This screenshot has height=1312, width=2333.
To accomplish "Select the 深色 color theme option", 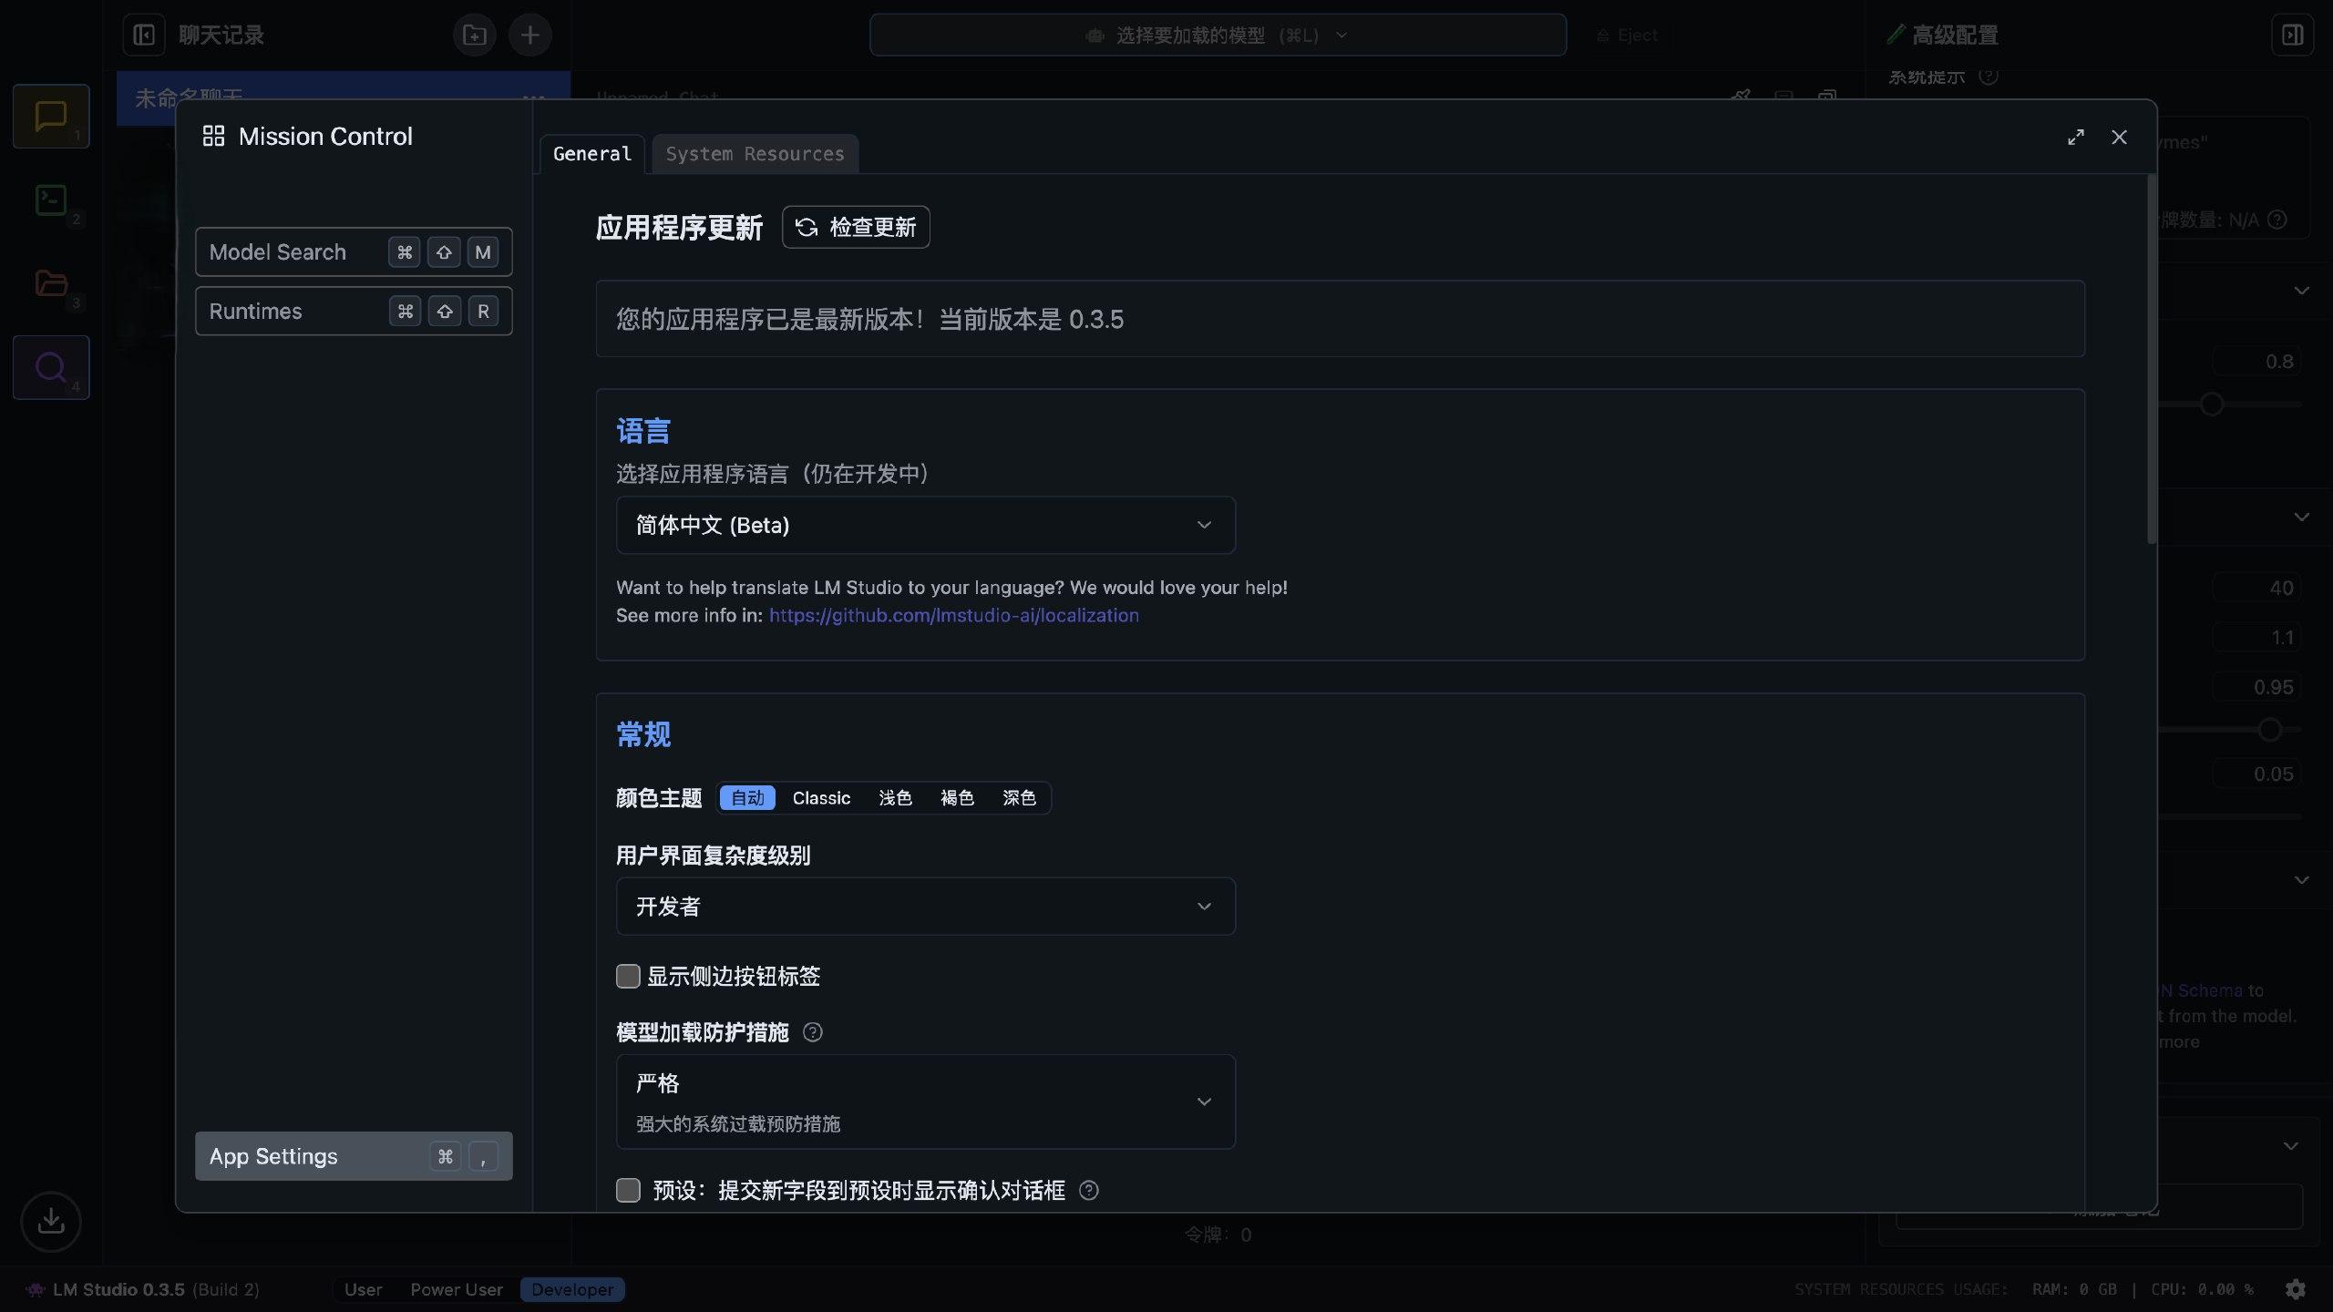I will pyautogui.click(x=1018, y=798).
